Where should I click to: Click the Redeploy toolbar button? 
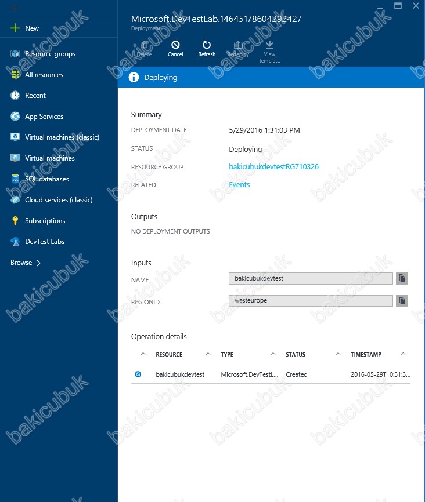(x=238, y=49)
